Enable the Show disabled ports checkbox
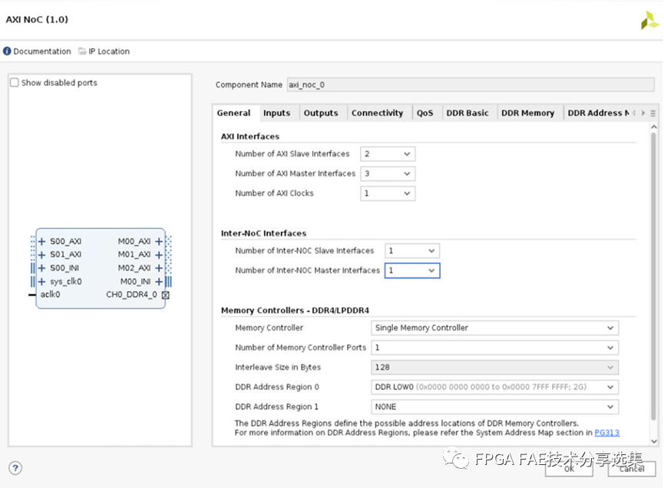The height and width of the screenshot is (488, 664). pos(15,83)
